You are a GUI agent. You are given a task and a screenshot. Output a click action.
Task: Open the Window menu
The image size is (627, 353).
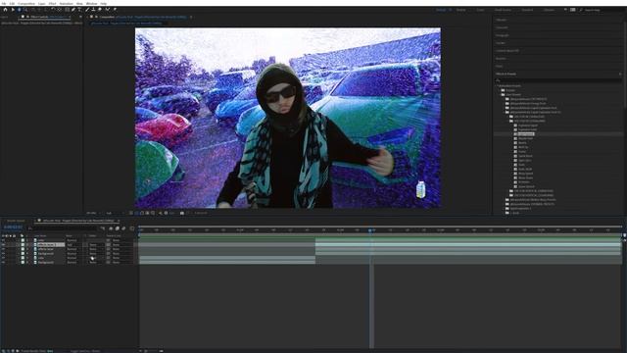91,3
